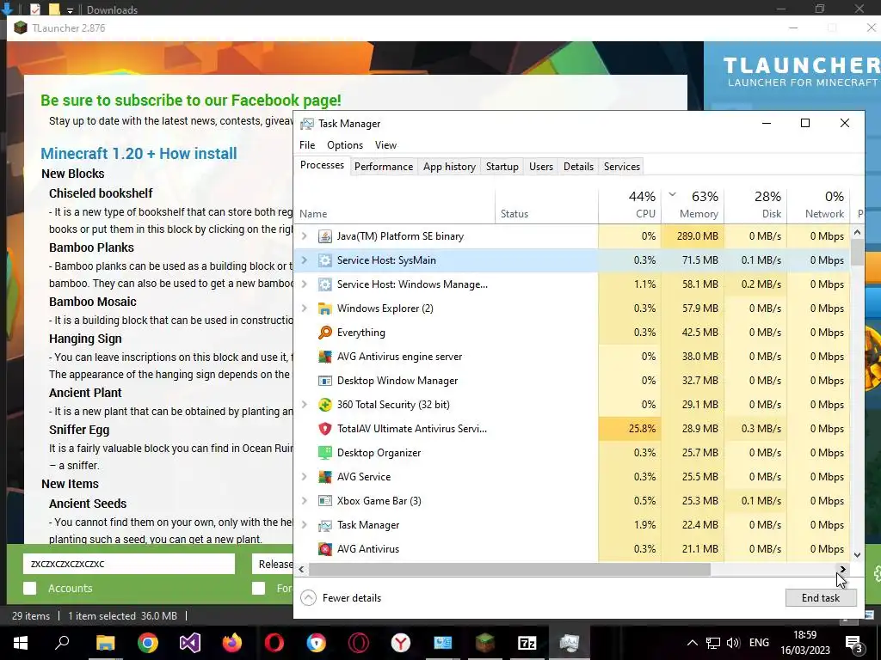Switch to the Services tab
This screenshot has width=881, height=660.
[x=622, y=167]
